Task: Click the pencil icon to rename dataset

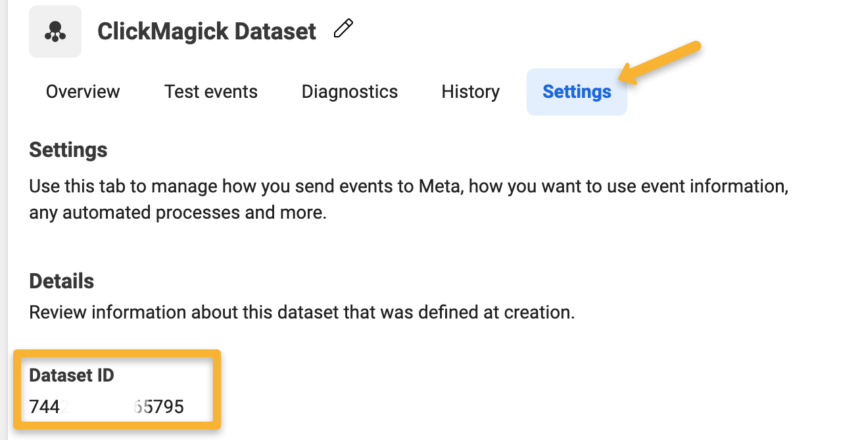Action: coord(343,30)
